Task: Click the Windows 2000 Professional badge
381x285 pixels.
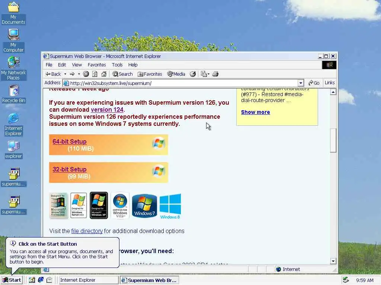Action: click(58, 206)
